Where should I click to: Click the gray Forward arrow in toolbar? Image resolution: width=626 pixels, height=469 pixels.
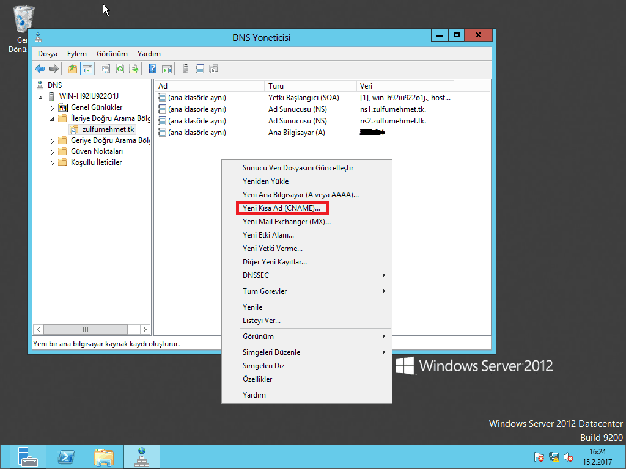pyautogui.click(x=54, y=69)
